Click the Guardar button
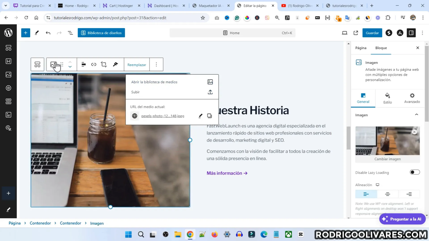Viewport: 429px width, 241px height. click(372, 33)
